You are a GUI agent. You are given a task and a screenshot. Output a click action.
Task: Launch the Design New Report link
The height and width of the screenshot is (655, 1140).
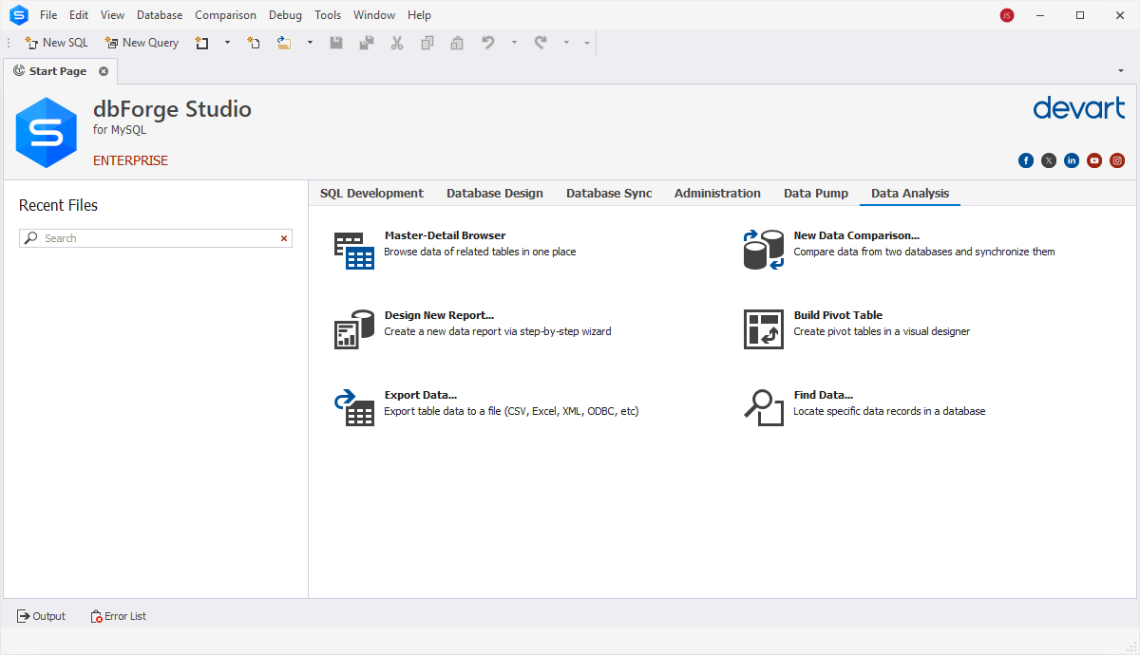point(439,315)
